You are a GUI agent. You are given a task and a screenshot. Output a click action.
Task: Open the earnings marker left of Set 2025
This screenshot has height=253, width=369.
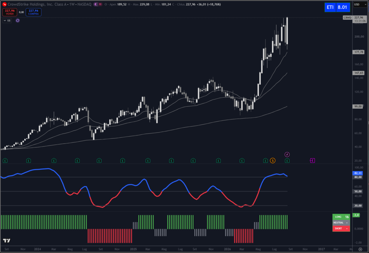pos(193,160)
